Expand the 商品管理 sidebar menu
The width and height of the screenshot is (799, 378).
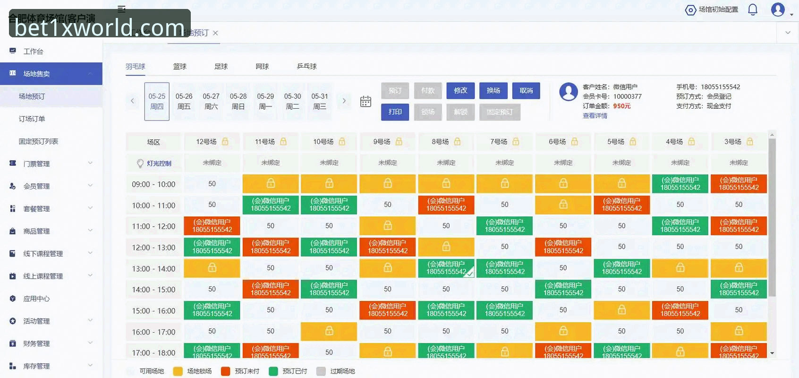click(x=90, y=231)
